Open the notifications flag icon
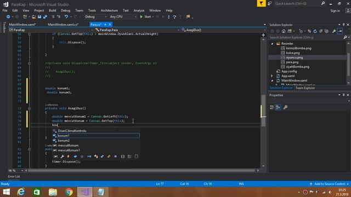Viewport: 351px width, 197px height. 261,3
